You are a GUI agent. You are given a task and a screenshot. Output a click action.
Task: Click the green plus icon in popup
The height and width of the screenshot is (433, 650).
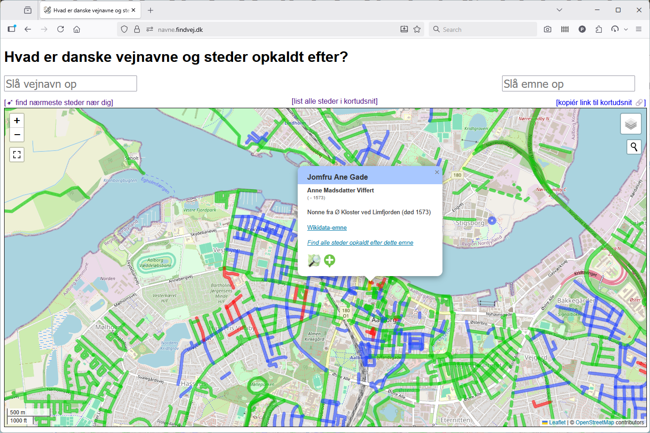point(330,261)
